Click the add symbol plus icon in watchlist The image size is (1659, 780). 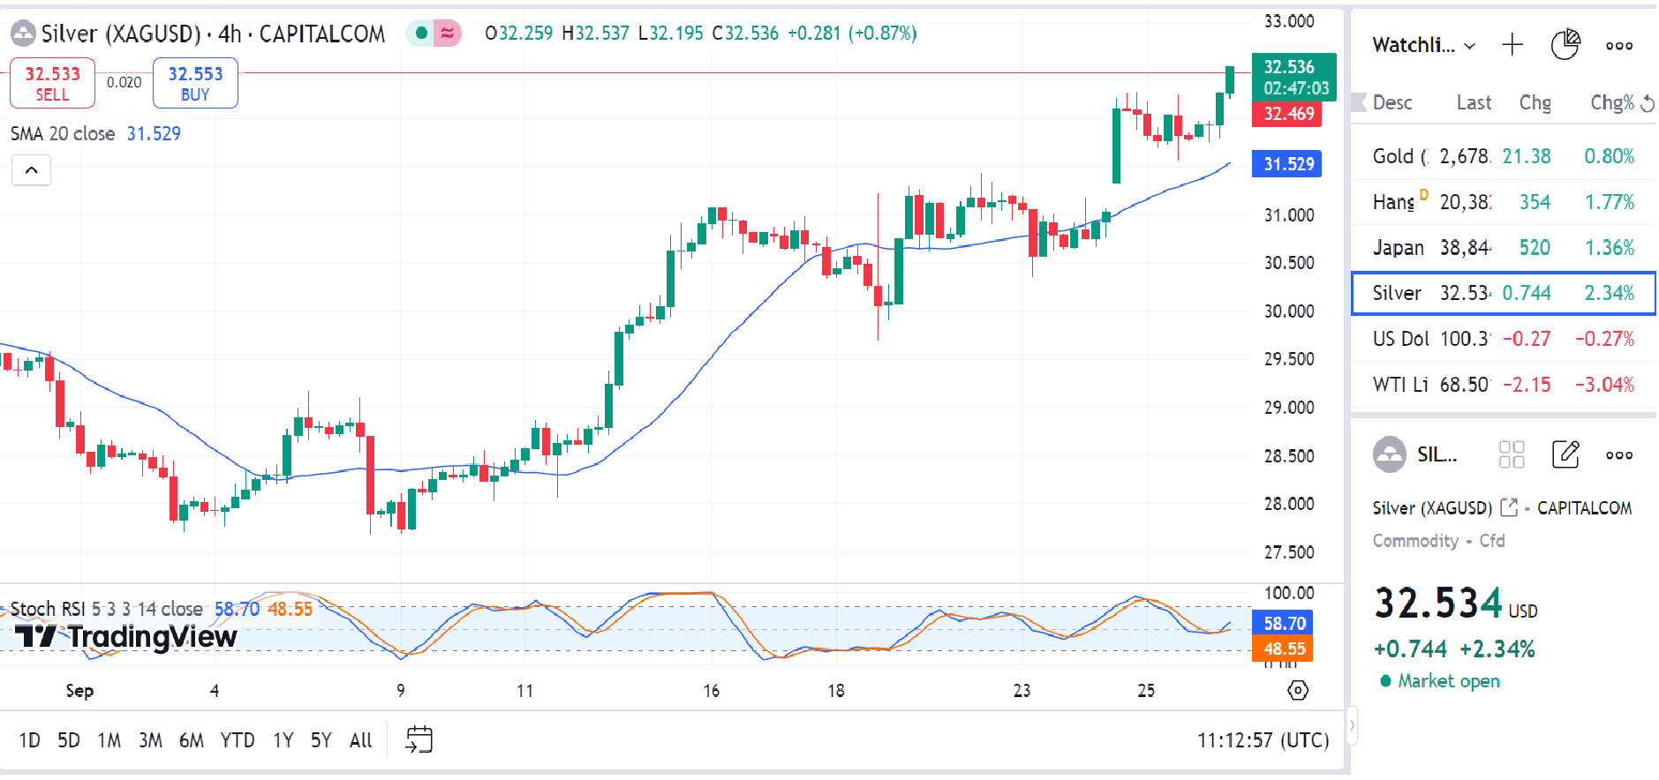1512,45
